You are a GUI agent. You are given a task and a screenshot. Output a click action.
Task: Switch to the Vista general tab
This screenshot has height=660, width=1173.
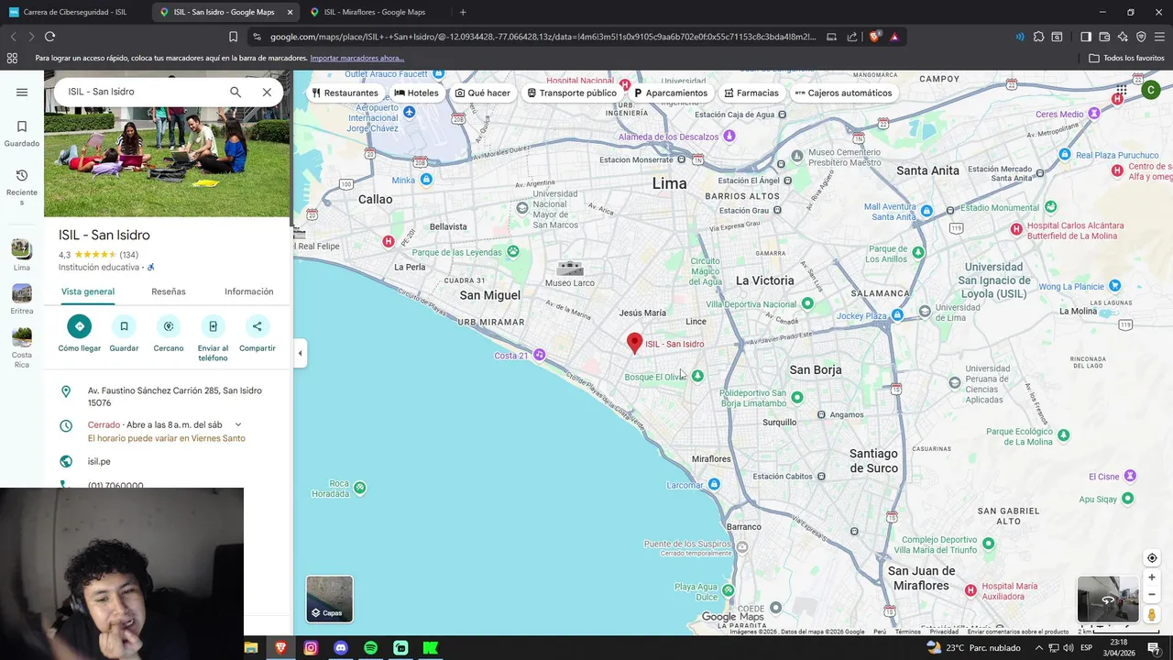tap(88, 291)
